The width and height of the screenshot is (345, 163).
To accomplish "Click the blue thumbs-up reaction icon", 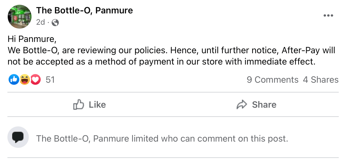I will [x=14, y=79].
